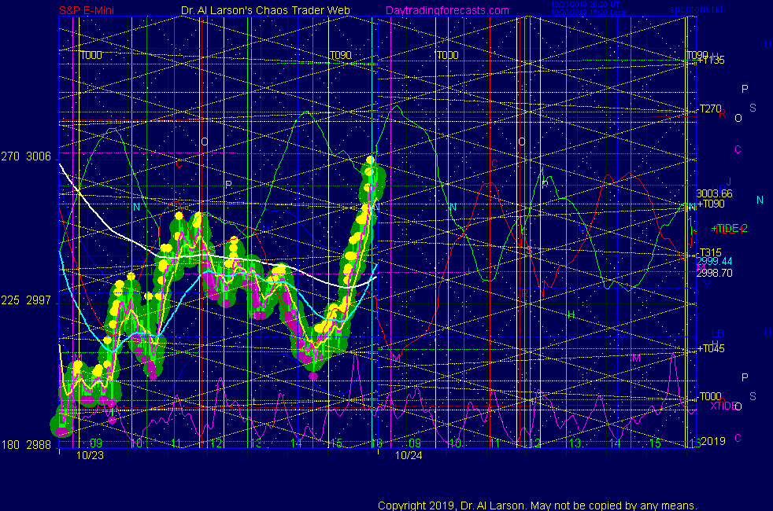Click the yellow "2019" year label
773x511 pixels.
713,441
